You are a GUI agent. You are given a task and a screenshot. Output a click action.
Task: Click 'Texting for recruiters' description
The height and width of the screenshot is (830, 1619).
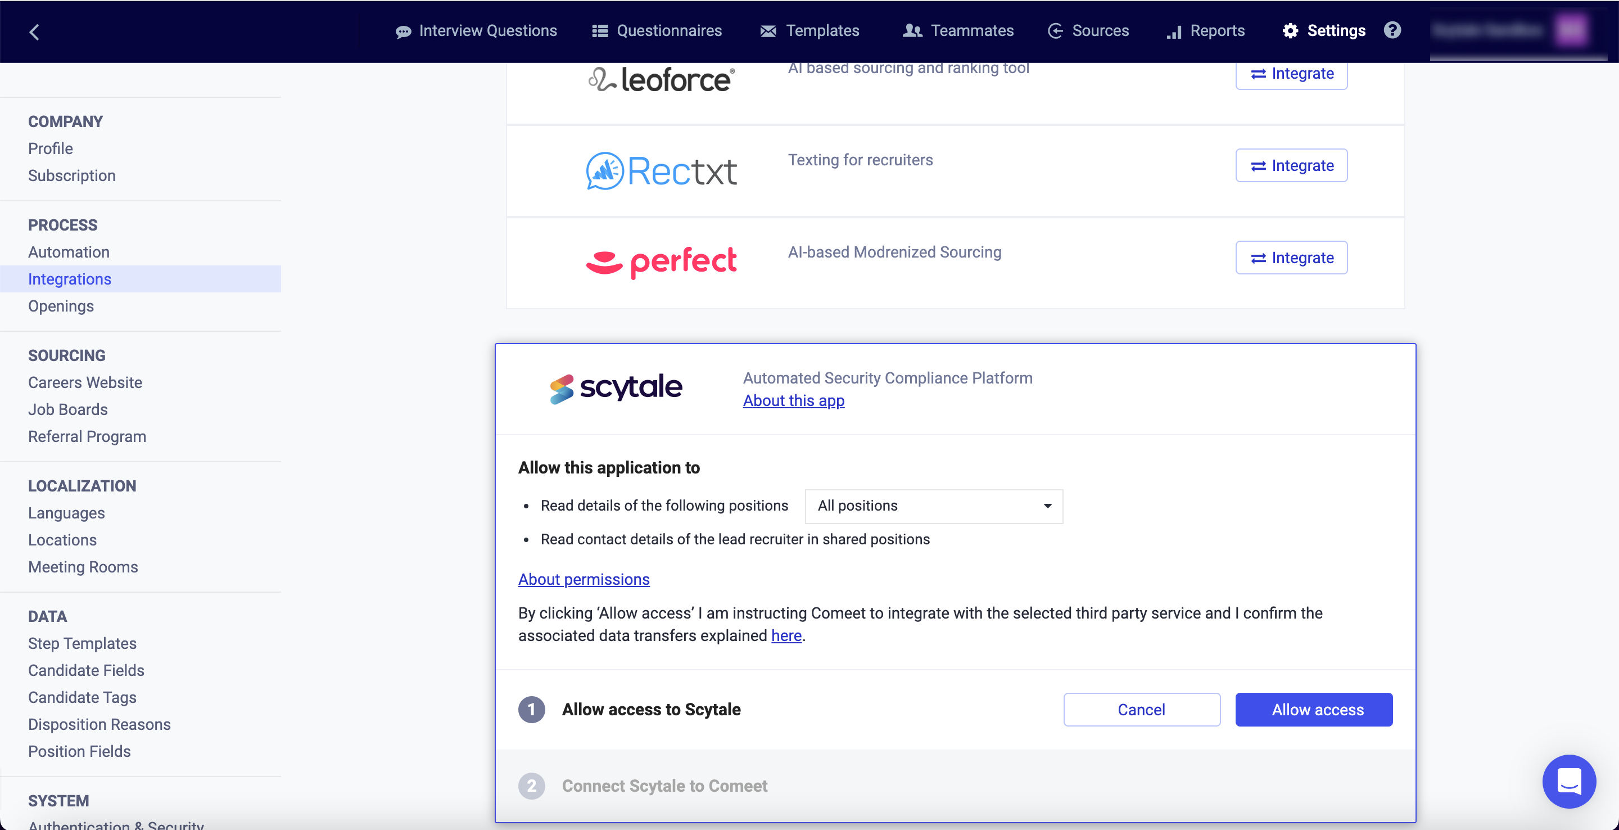tap(861, 160)
